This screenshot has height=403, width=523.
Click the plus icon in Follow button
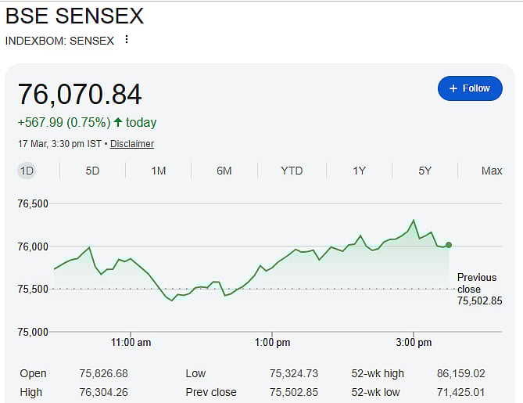[x=453, y=88]
